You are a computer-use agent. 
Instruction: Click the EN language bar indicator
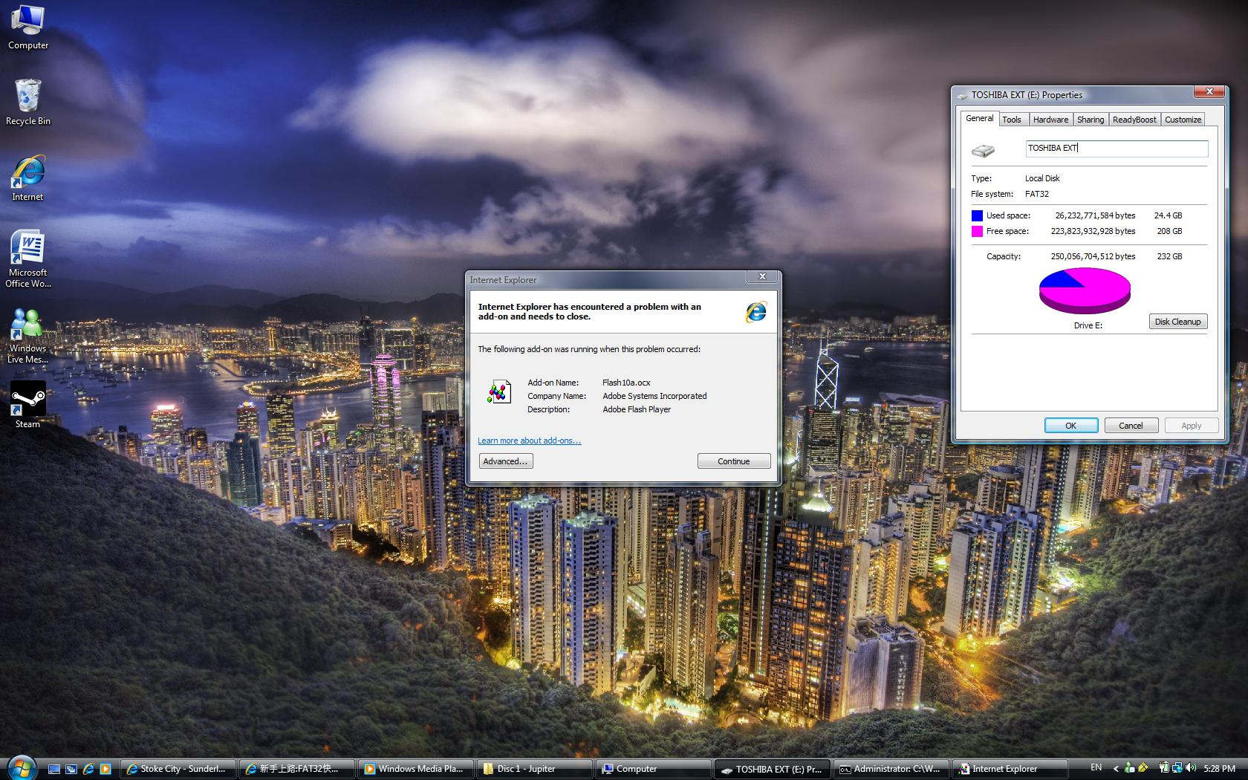pyautogui.click(x=1096, y=768)
